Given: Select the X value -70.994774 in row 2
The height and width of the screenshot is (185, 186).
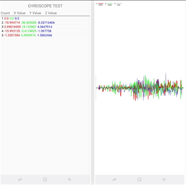Looking at the screenshot, I should (x=12, y=23).
